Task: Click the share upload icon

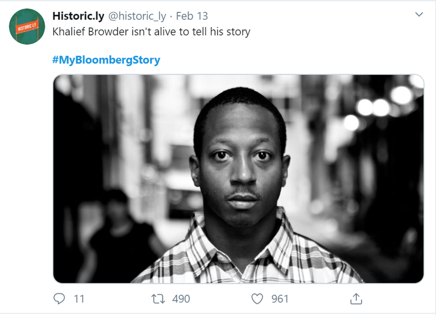Action: pos(356,299)
